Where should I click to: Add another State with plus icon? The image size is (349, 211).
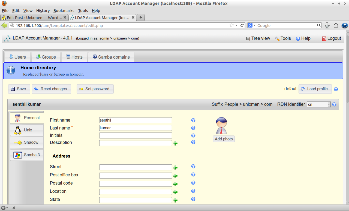[x=176, y=200]
